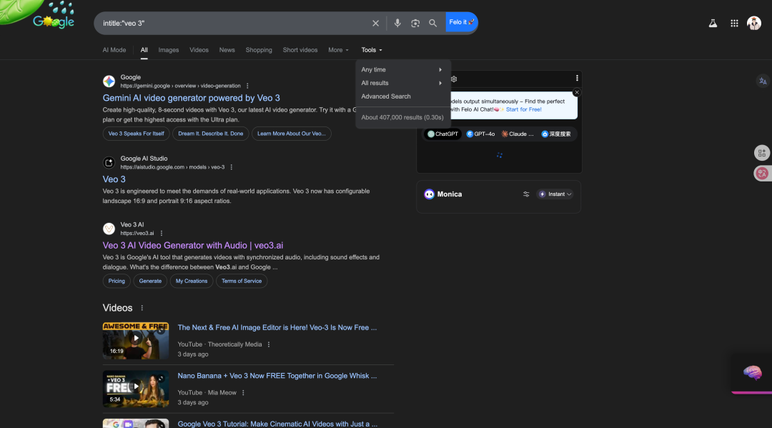Open Google Lens image search
This screenshot has width=772, height=428.
tap(415, 23)
